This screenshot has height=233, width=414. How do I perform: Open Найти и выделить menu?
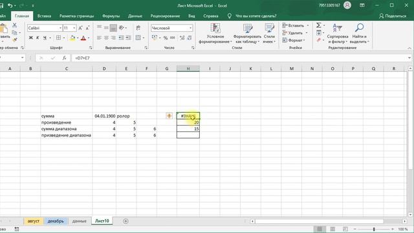point(360,34)
